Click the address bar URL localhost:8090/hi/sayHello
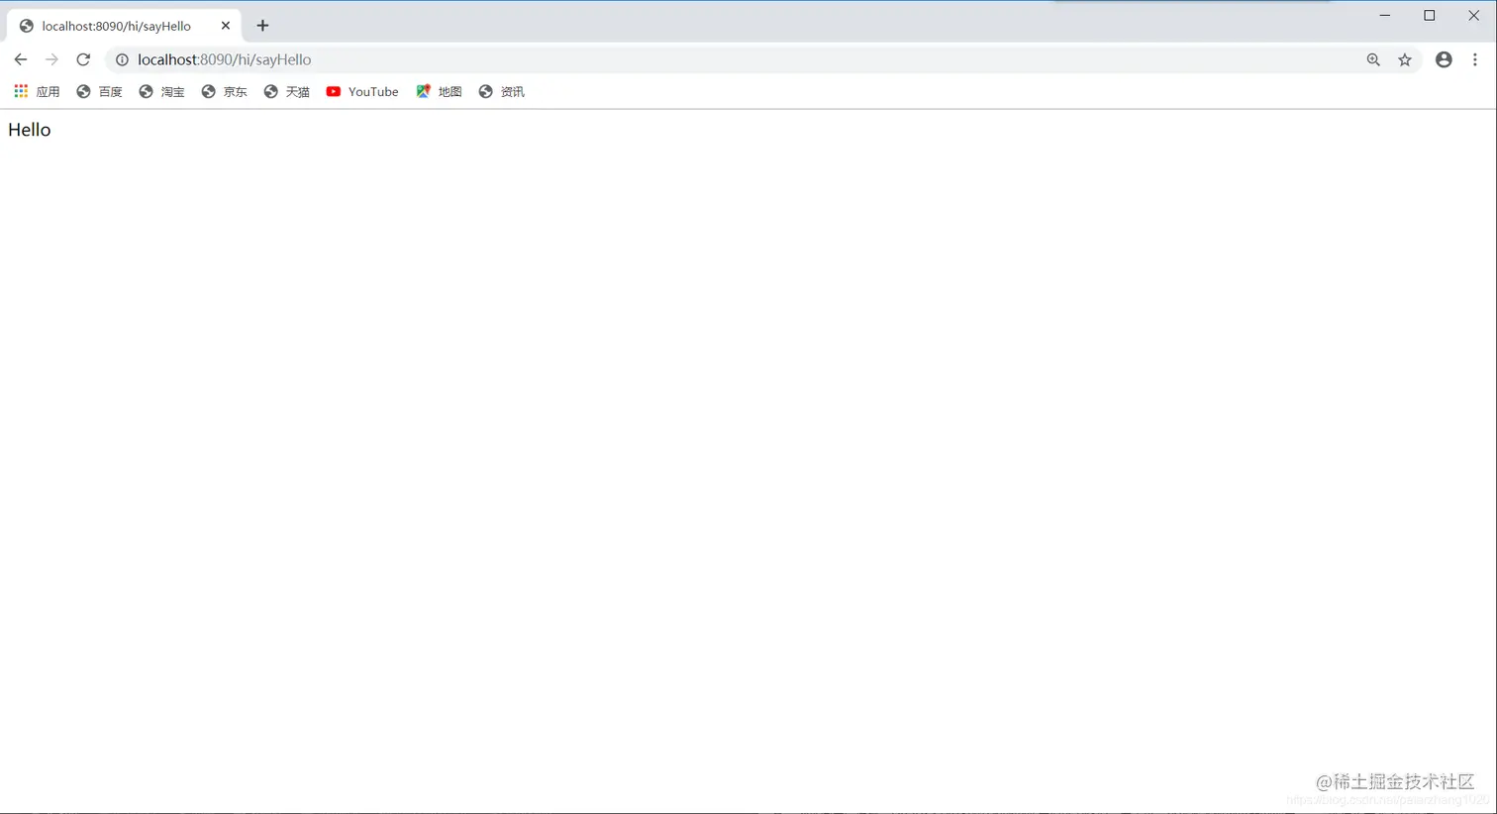The image size is (1497, 814). click(225, 59)
